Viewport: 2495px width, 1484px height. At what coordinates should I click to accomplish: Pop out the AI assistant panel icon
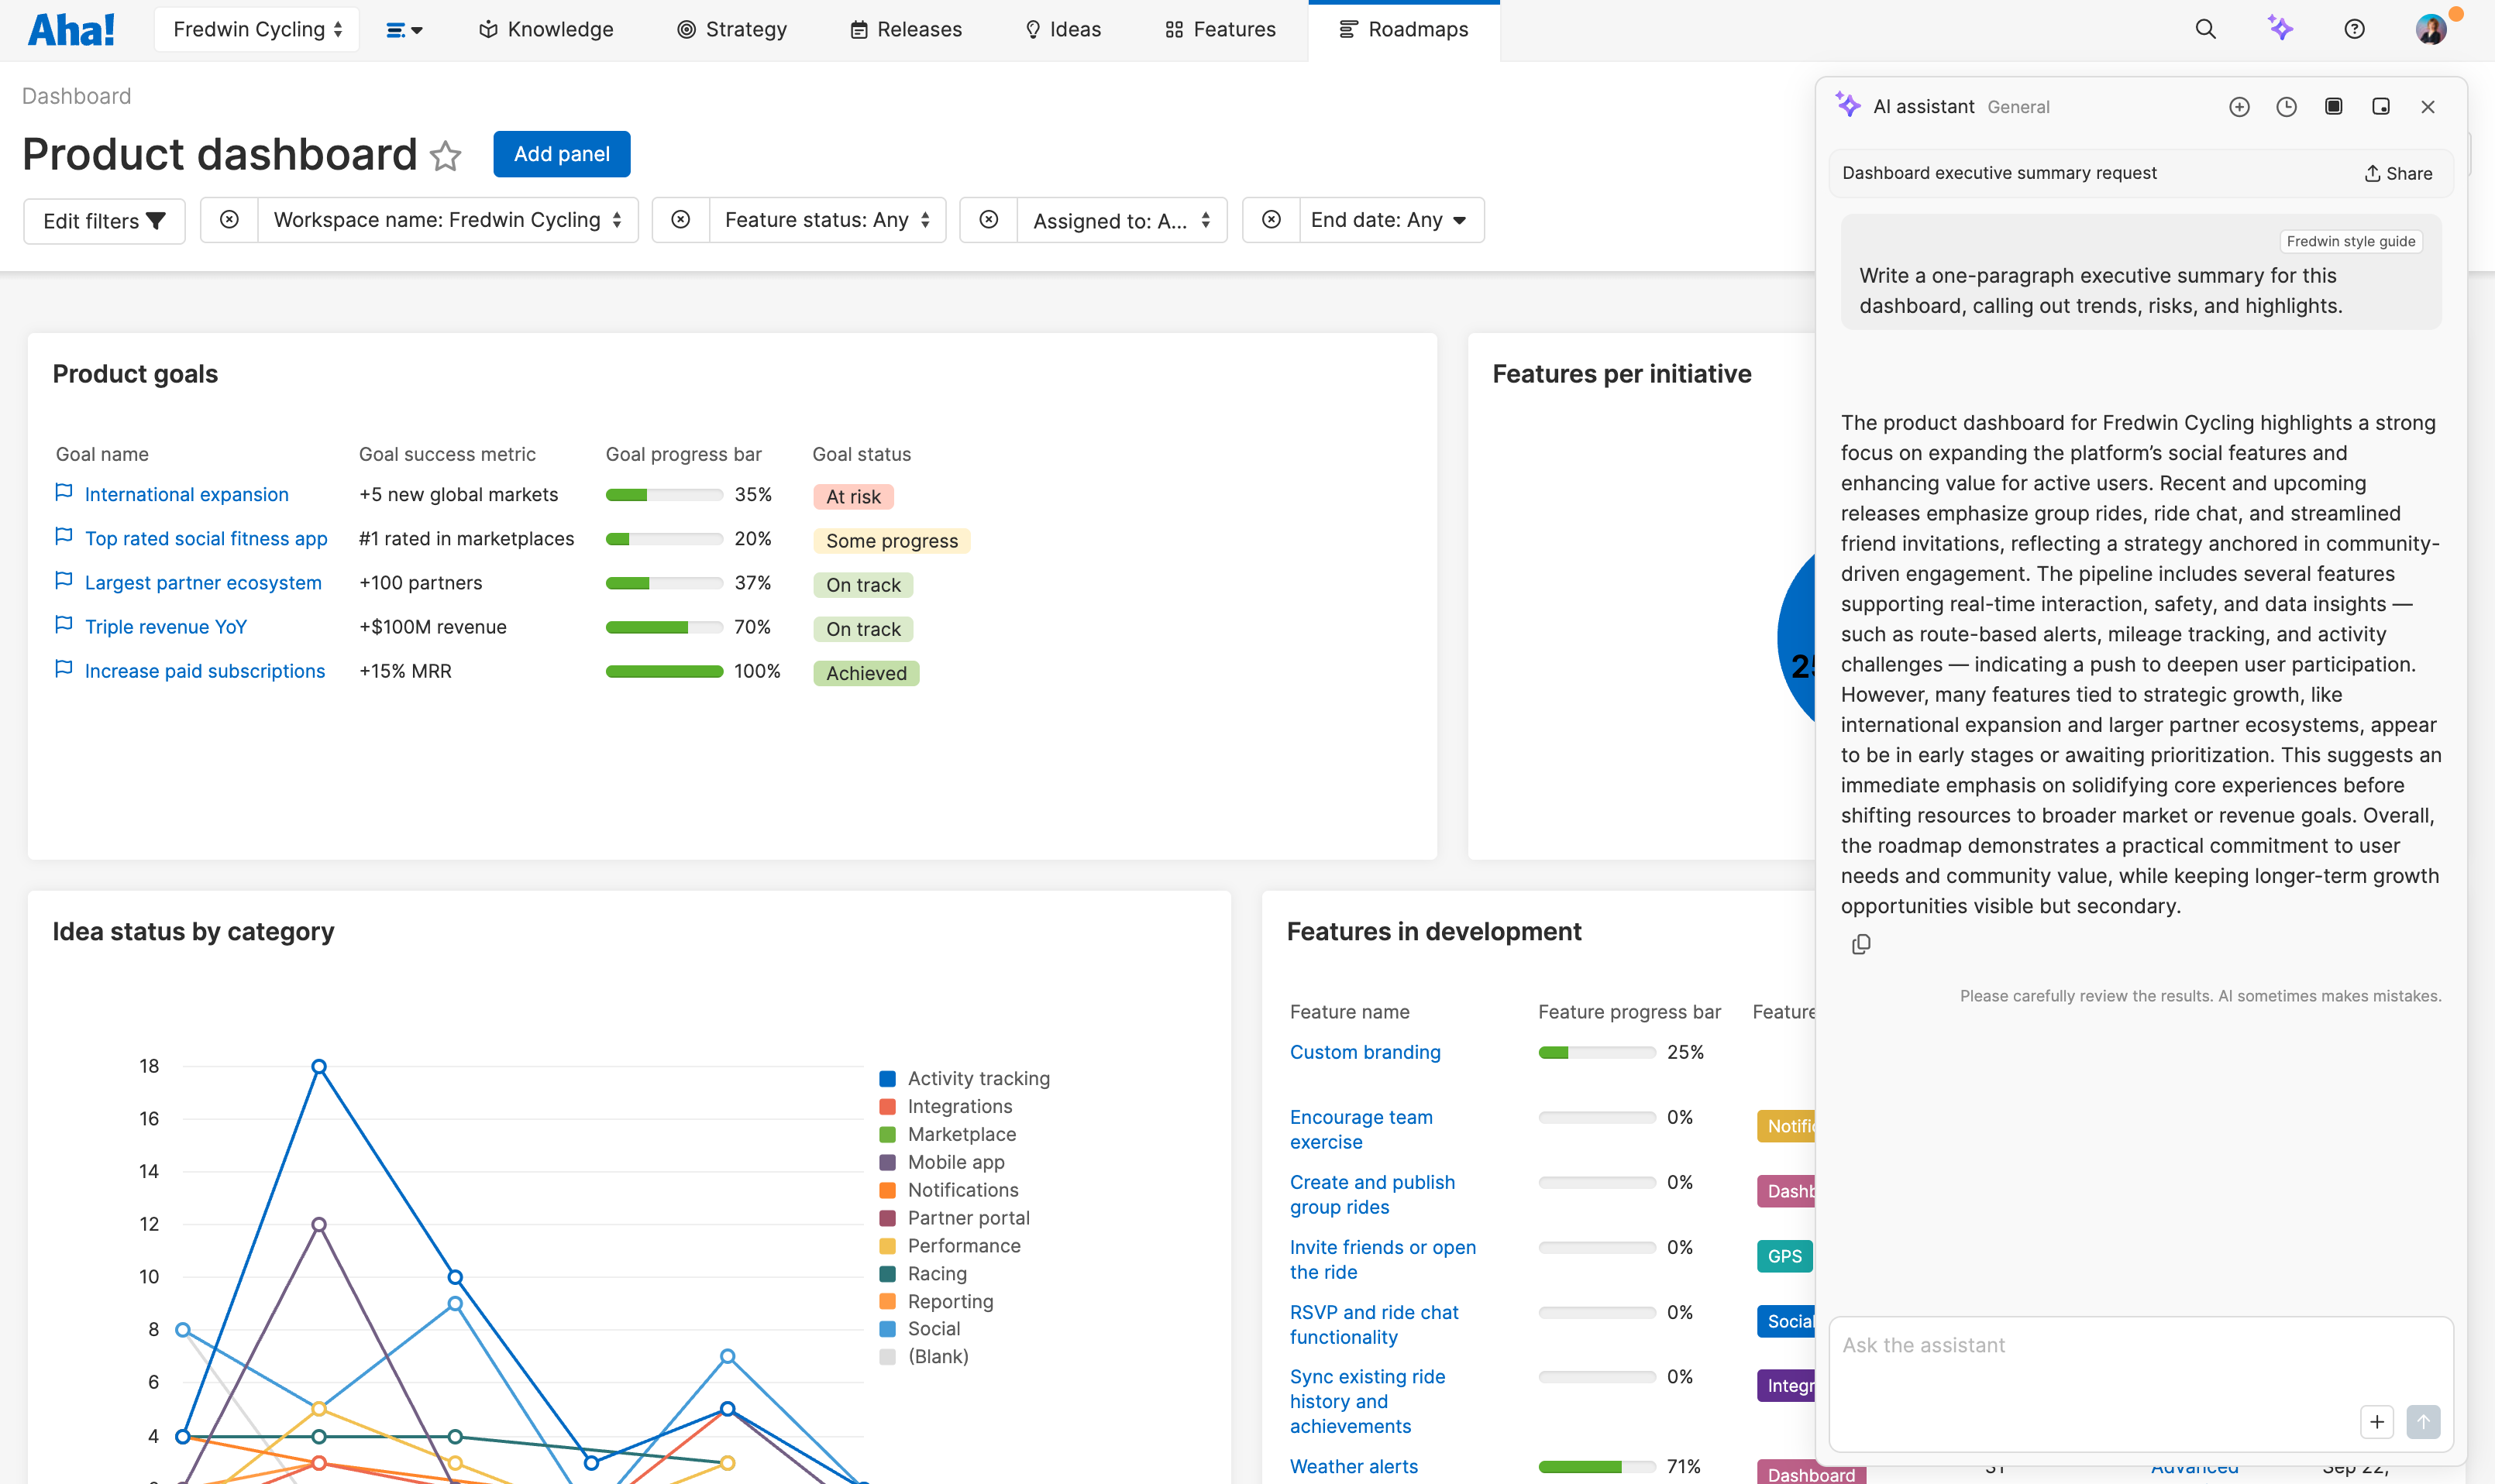(x=2381, y=106)
